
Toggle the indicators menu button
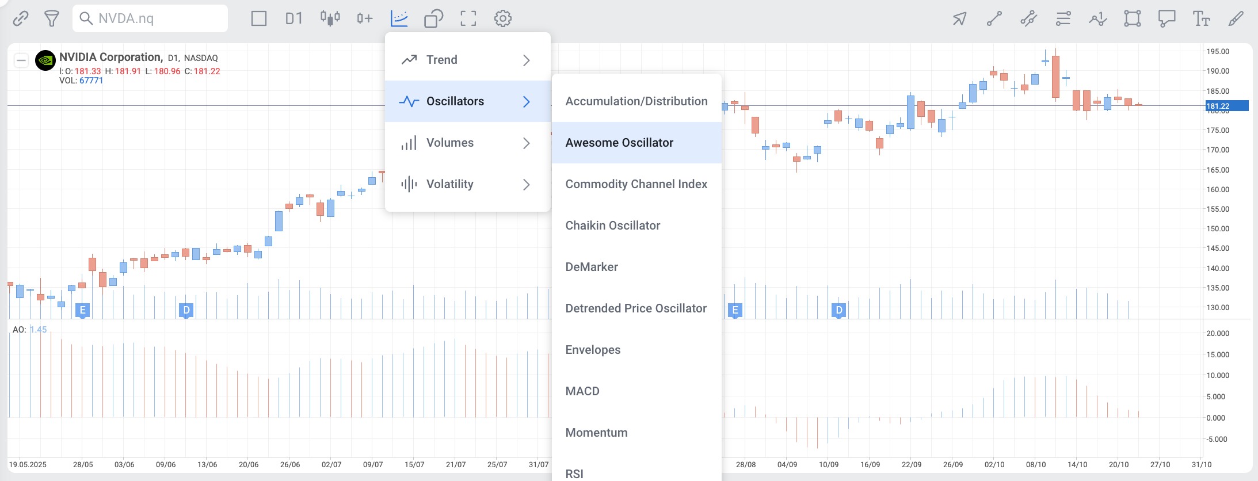(x=399, y=18)
